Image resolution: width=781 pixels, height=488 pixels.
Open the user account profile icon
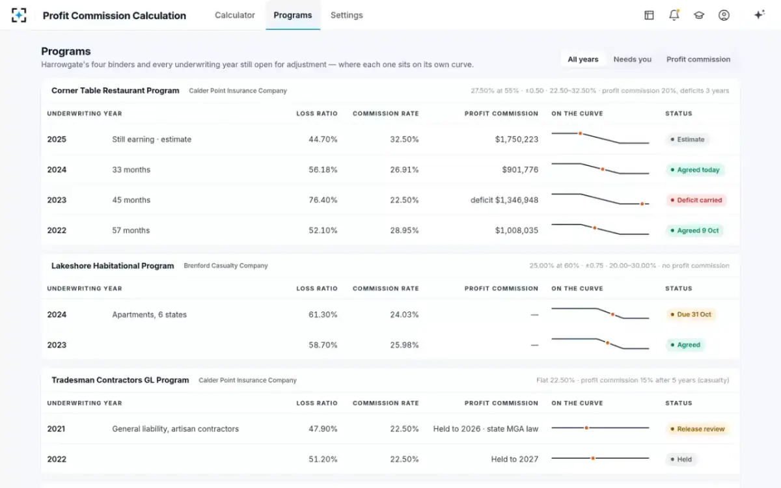point(724,15)
